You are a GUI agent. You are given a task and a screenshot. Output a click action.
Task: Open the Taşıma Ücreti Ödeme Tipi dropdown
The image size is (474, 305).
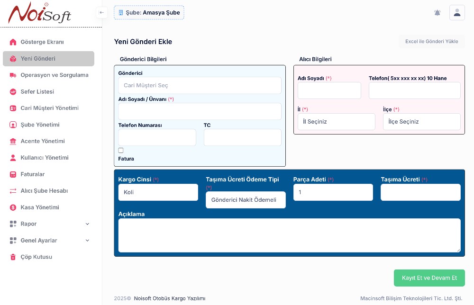[246, 200]
